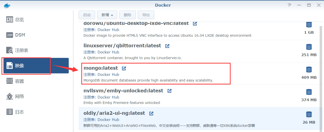This screenshot has height=132, width=324.
Task: Click the Docker whale icon in title bar
Action: 7,5
